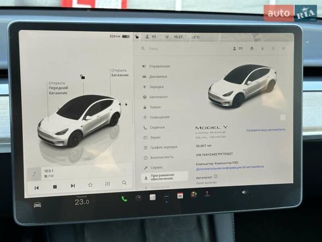Open the all apps three-dot launcher
Image resolution: width=322 pixels, height=242 pixels.
click(x=167, y=197)
